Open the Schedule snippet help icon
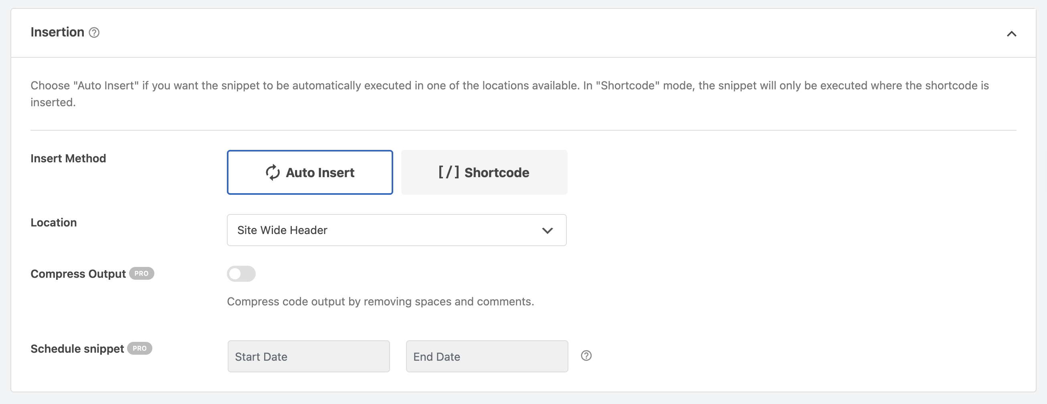The width and height of the screenshot is (1047, 404). click(586, 356)
